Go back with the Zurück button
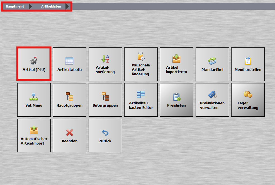This screenshot has width=275, height=185. coord(105,136)
